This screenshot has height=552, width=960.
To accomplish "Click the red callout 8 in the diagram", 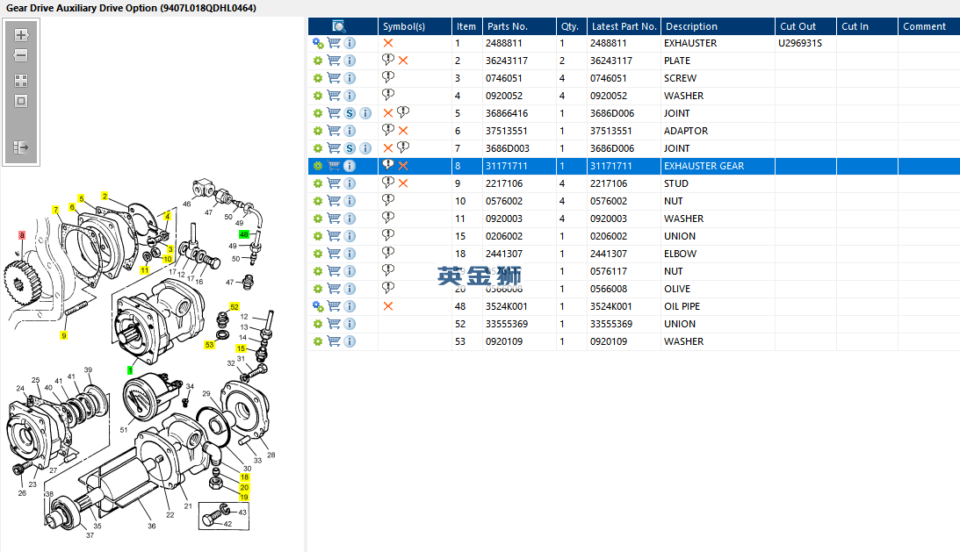I will tap(22, 235).
